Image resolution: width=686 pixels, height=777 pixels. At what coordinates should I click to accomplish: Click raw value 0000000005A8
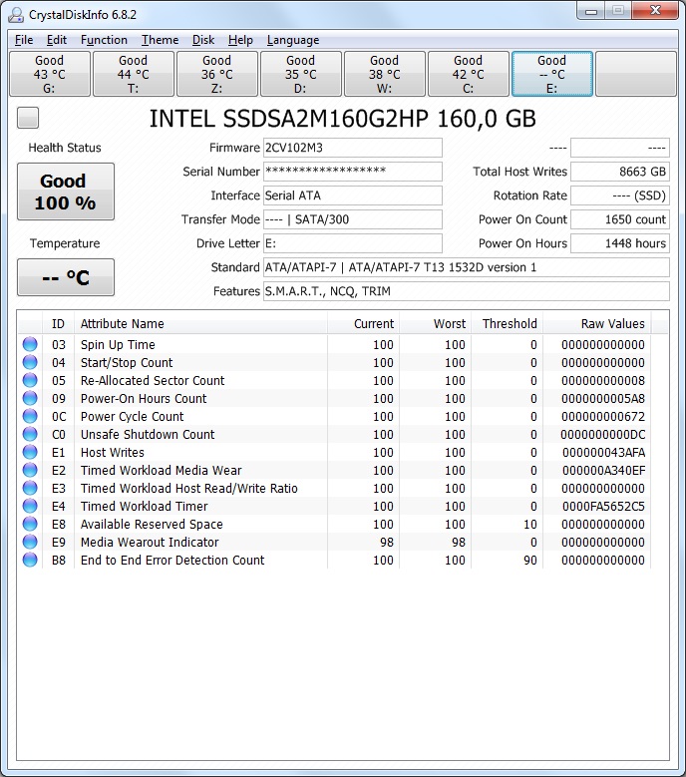603,398
